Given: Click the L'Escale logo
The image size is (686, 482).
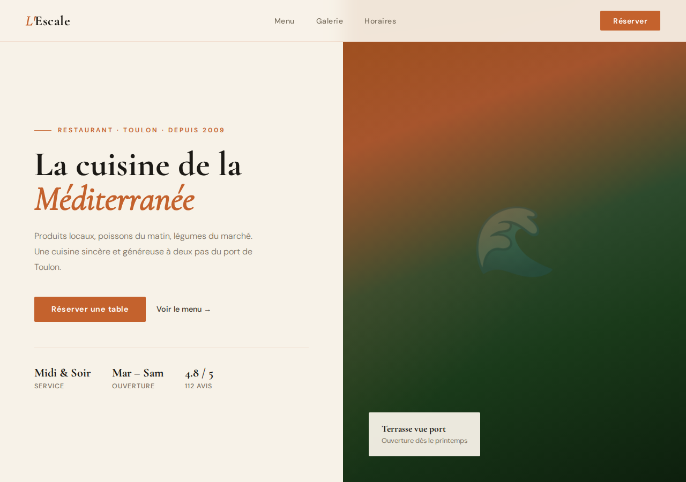Looking at the screenshot, I should (48, 21).
